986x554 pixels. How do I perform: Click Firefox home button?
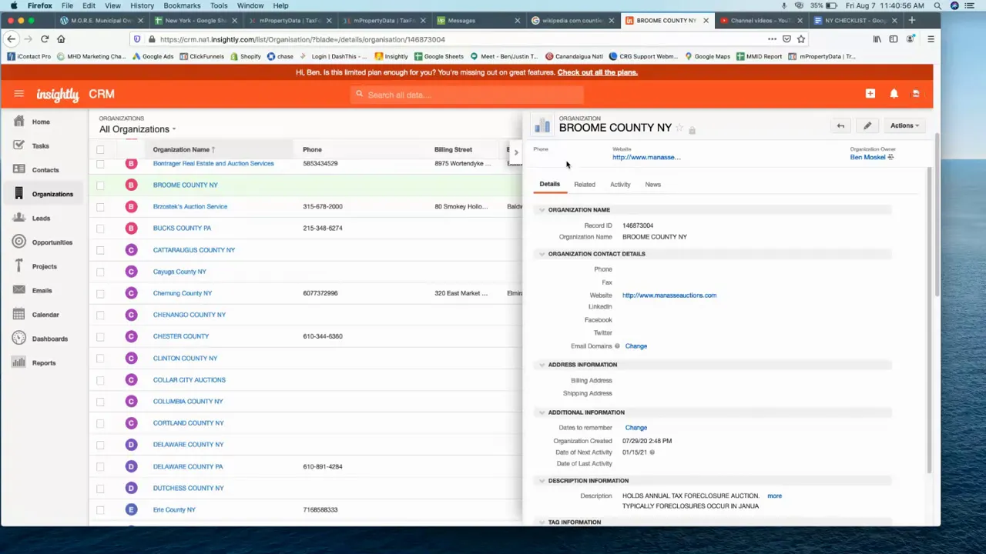pyautogui.click(x=61, y=39)
